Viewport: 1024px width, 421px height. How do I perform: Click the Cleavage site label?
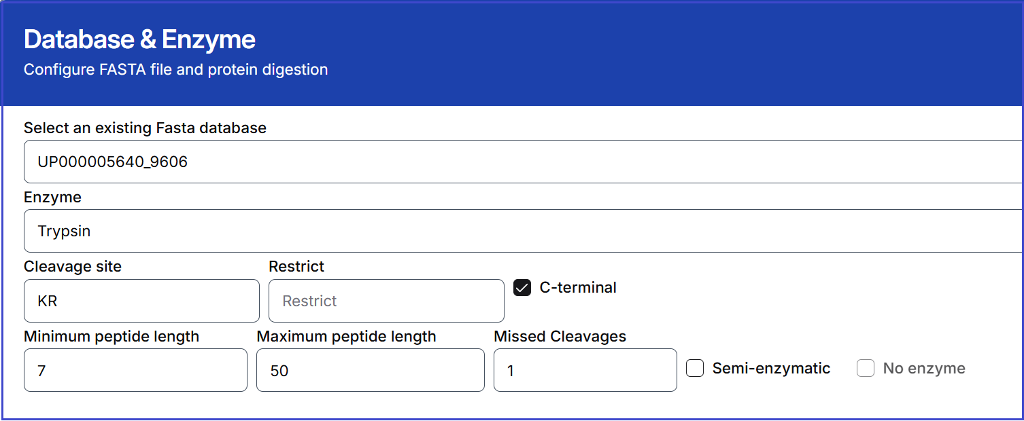point(73,267)
